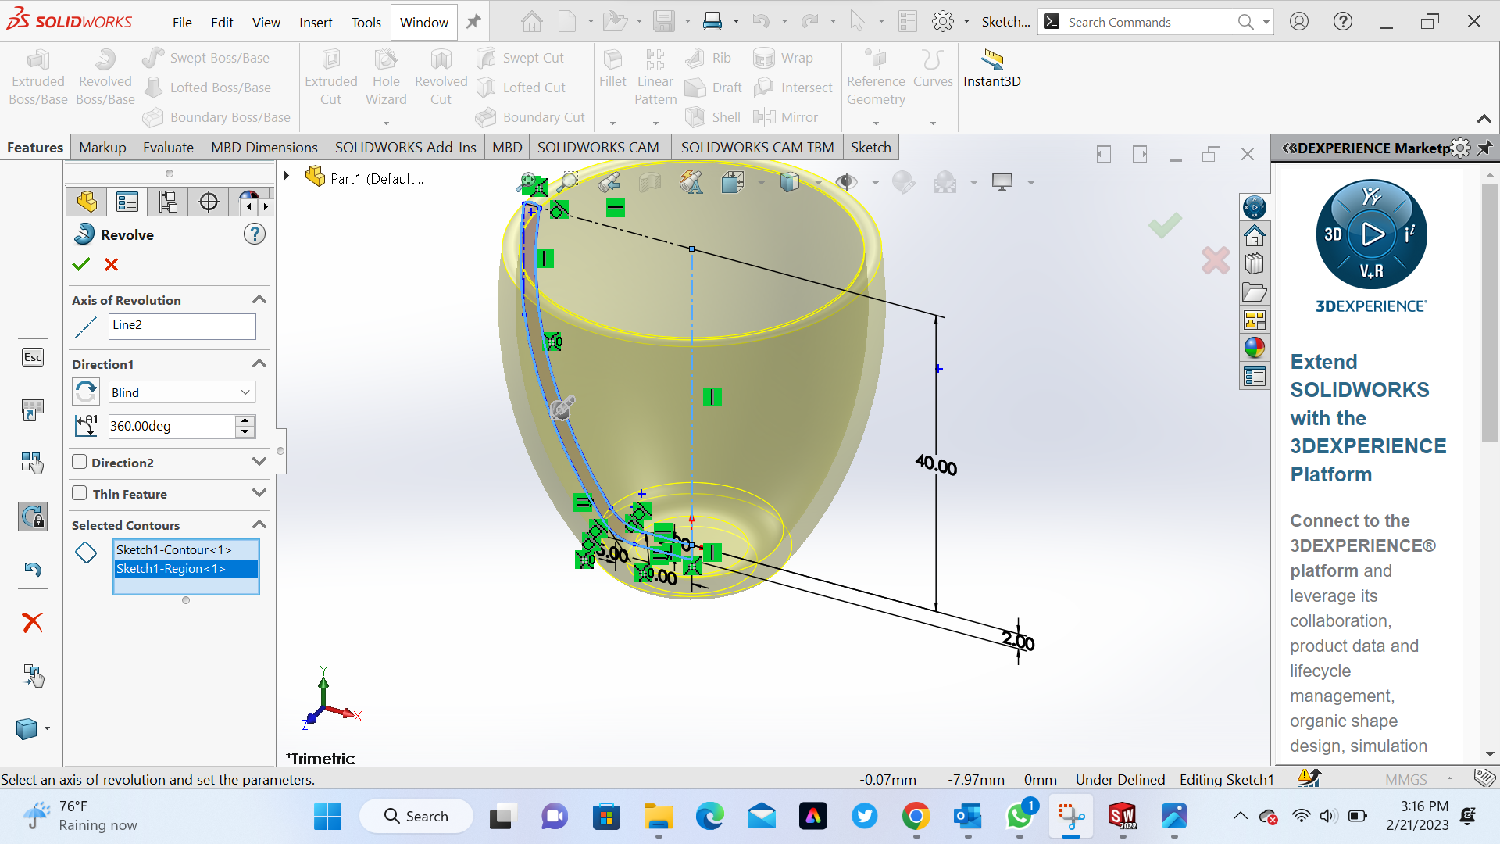1500x844 pixels.
Task: Switch to the SOLIDWORKS CAM tab
Action: (598, 148)
